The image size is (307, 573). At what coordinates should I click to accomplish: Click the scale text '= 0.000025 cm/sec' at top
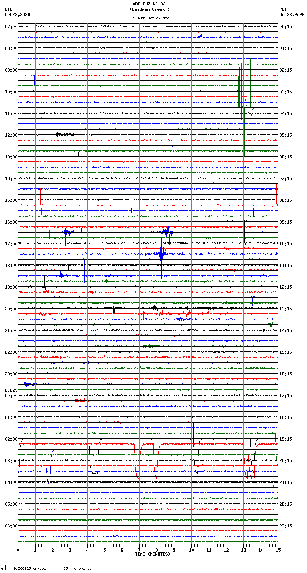[151, 18]
